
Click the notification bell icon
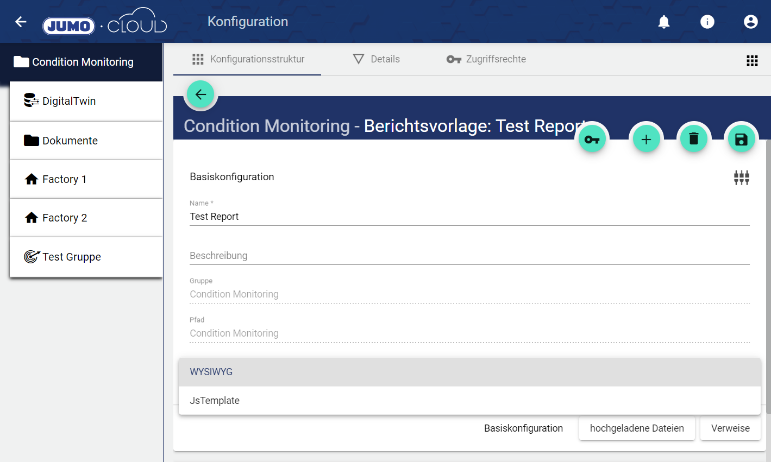[663, 22]
